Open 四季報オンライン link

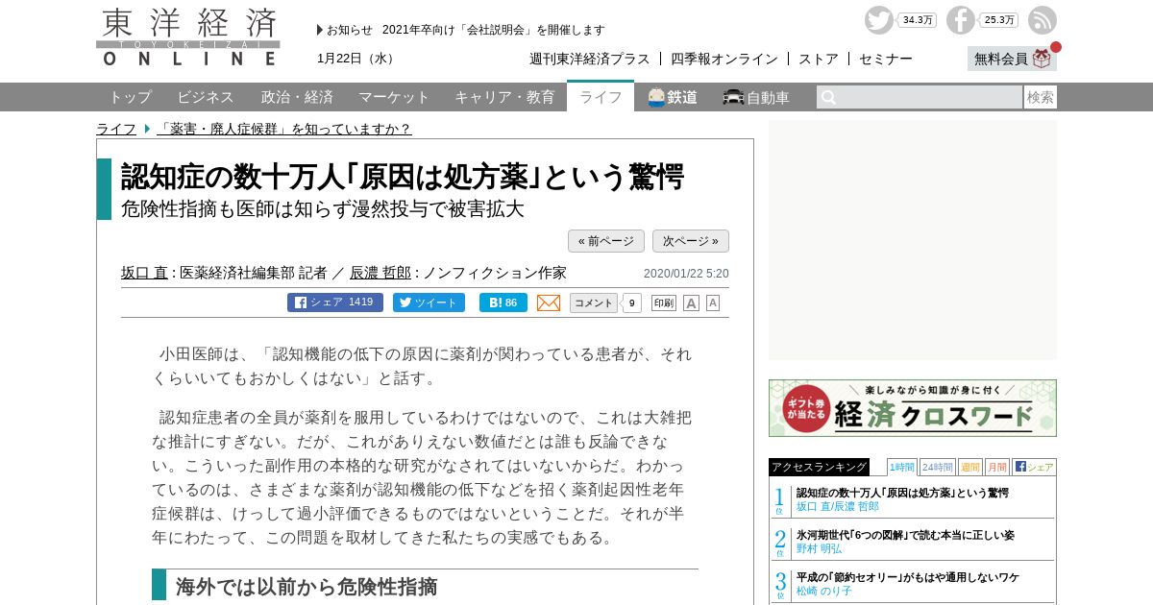point(724,59)
